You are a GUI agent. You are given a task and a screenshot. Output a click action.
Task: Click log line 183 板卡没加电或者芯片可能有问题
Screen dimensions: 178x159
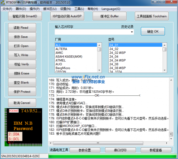(75, 134)
